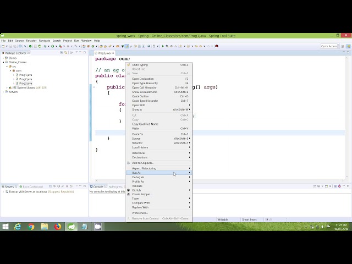Click first icon in Servers view toolbar
The image size is (352, 264).
click(50, 186)
